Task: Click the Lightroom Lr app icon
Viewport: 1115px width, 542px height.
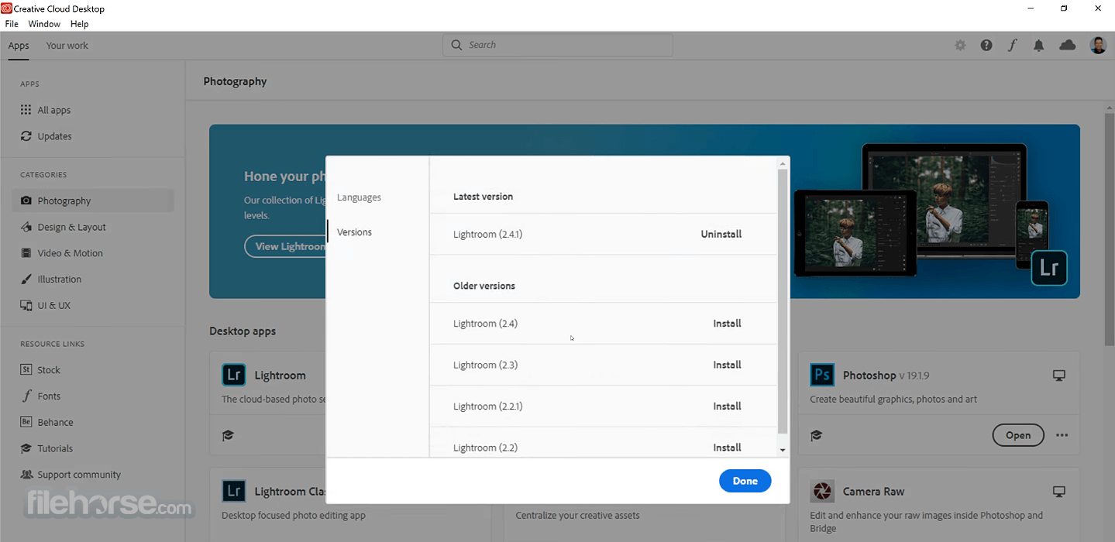Action: 234,375
